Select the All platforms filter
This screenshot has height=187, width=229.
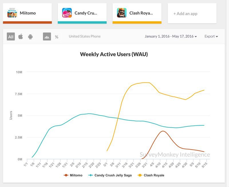coord(11,37)
